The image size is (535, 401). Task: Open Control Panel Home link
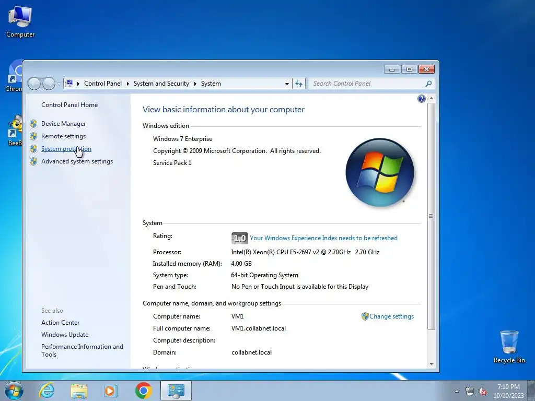tap(69, 105)
